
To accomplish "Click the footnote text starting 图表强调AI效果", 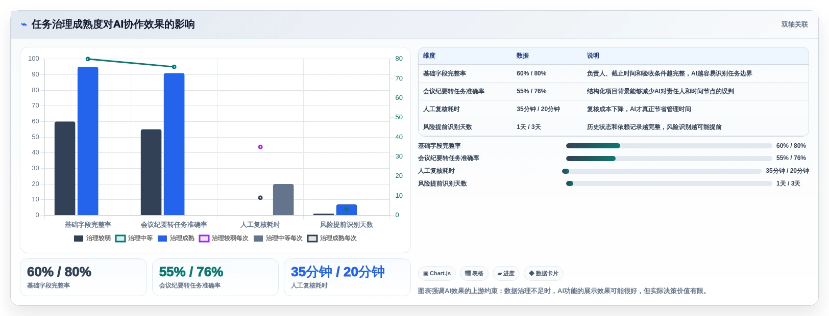I will pos(564,291).
